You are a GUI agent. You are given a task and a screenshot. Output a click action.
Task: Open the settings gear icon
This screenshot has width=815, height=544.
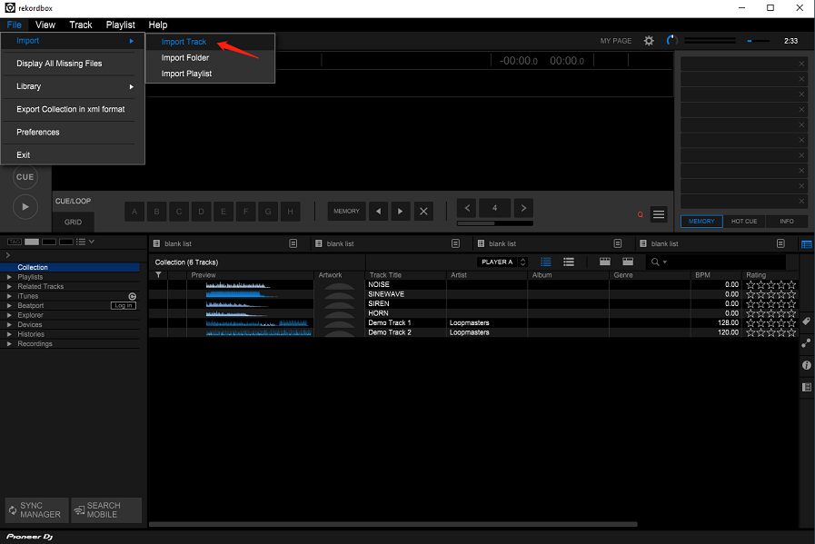pyautogui.click(x=649, y=41)
